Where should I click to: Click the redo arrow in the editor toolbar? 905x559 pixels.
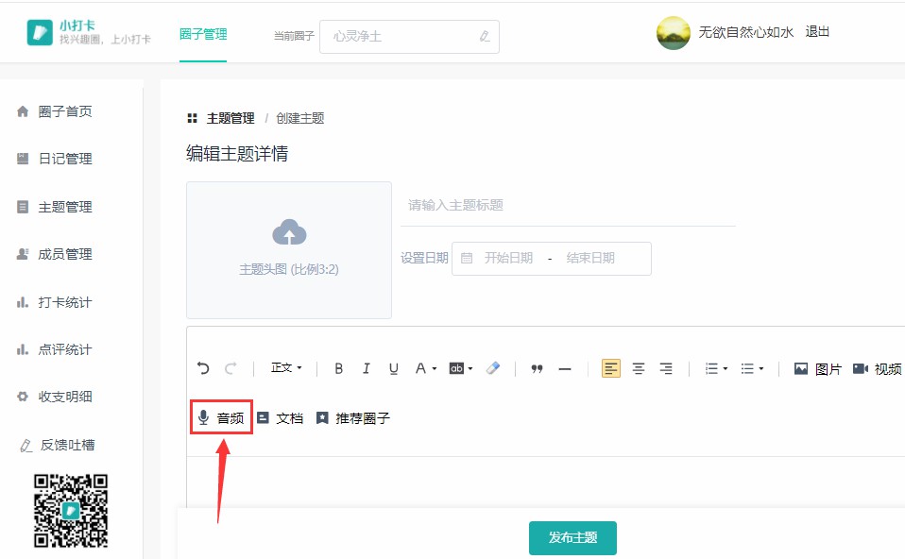[231, 368]
